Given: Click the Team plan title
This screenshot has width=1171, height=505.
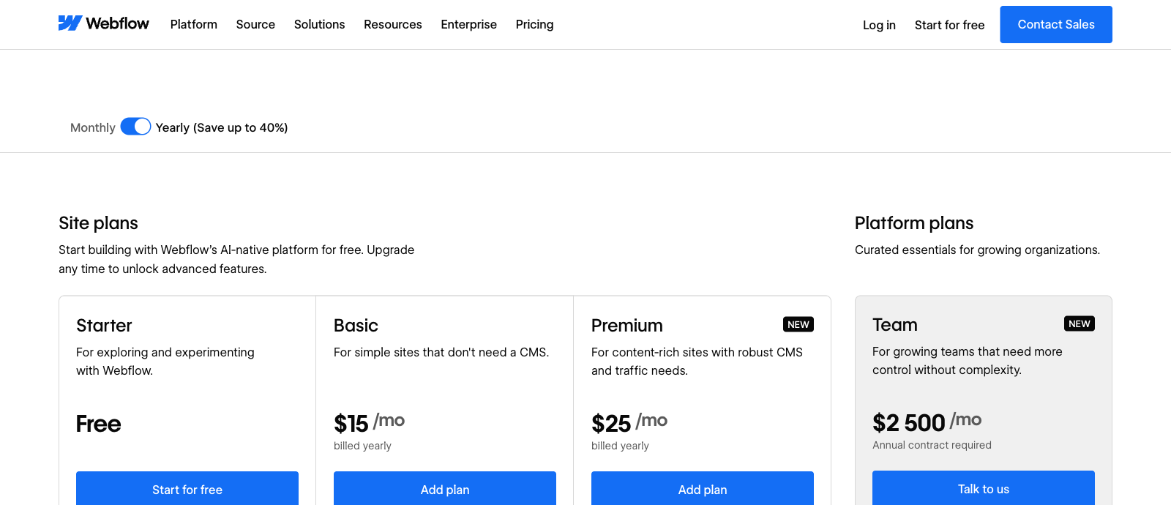Looking at the screenshot, I should pos(895,325).
